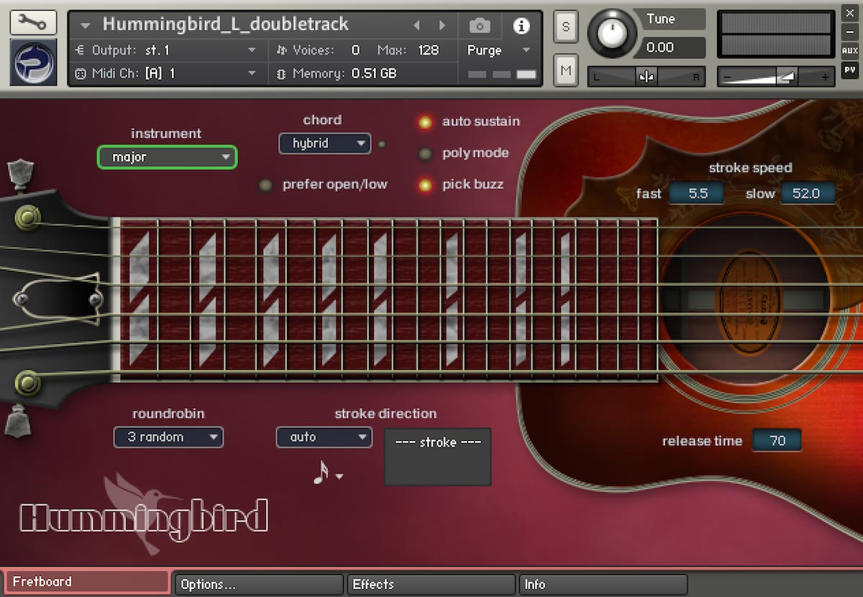Take a snapshot with the camera icon

coord(480,27)
